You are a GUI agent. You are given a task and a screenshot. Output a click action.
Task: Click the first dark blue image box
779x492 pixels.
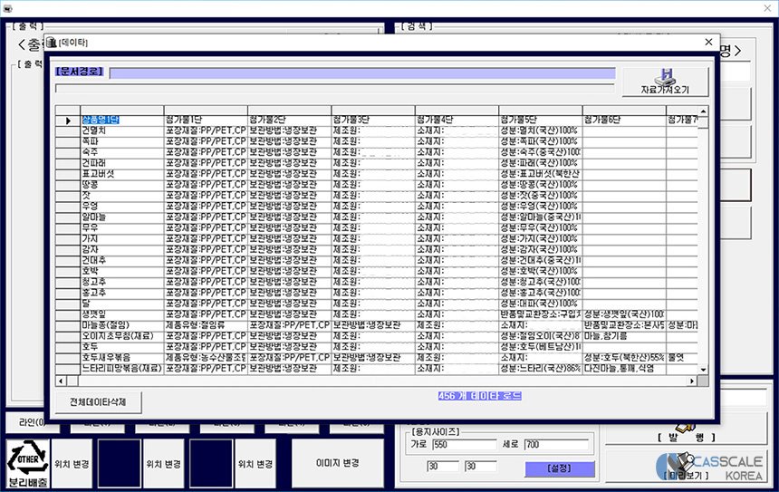119,464
